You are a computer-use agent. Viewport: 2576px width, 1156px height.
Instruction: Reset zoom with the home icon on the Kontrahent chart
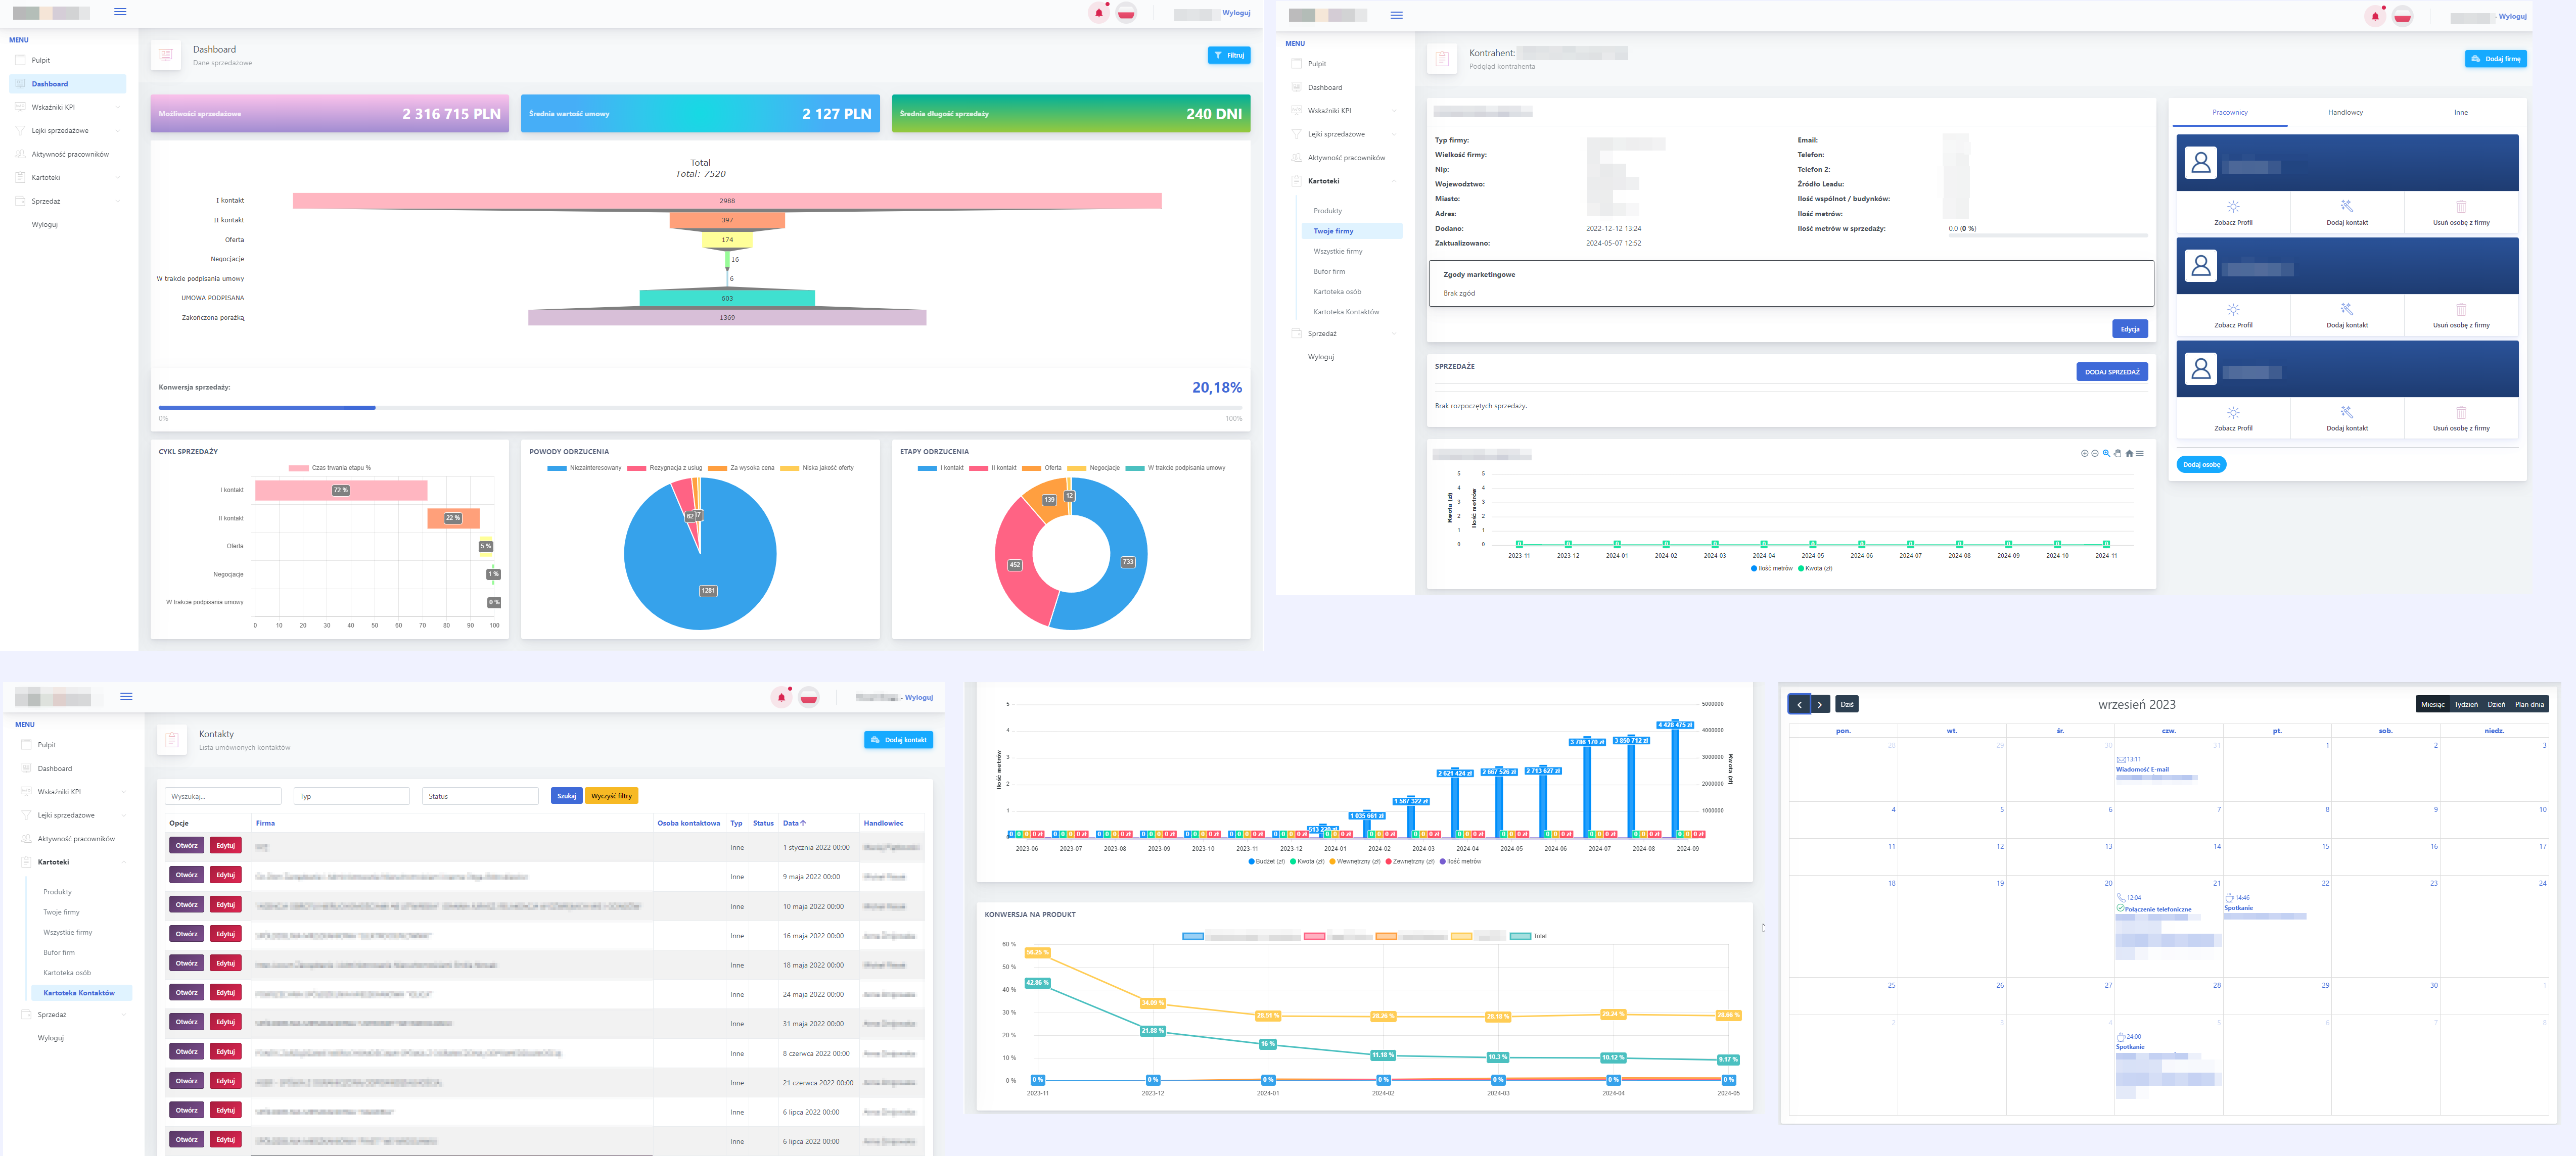click(x=2129, y=454)
